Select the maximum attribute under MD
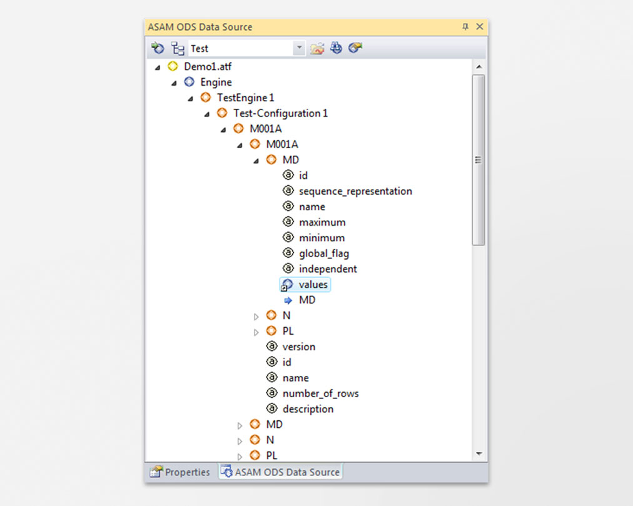This screenshot has height=506, width=633. click(x=322, y=222)
